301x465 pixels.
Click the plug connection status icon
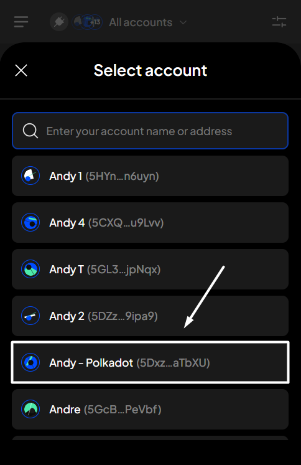point(59,22)
